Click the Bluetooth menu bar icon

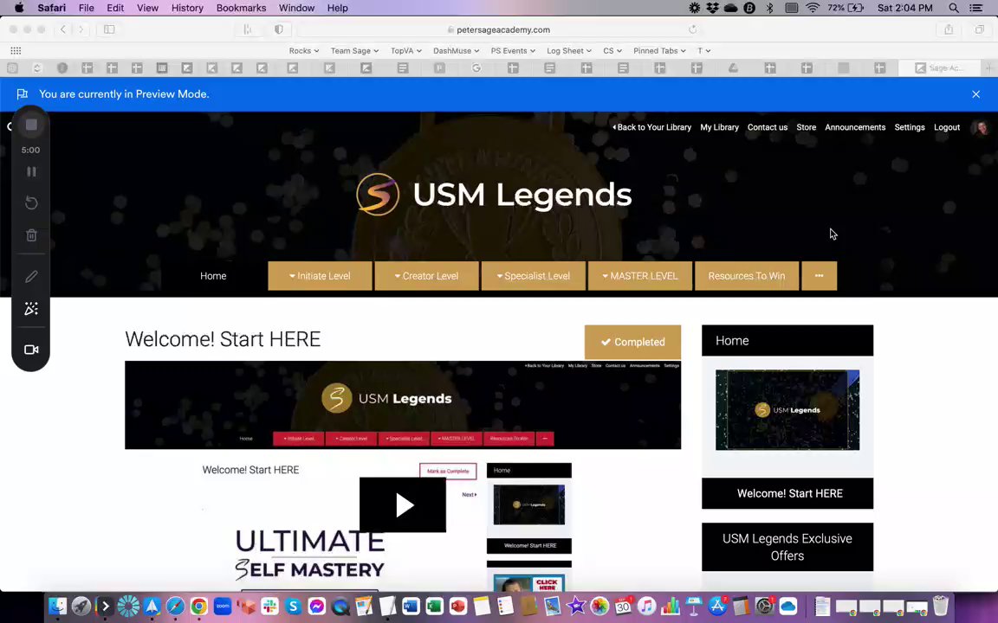click(x=769, y=8)
